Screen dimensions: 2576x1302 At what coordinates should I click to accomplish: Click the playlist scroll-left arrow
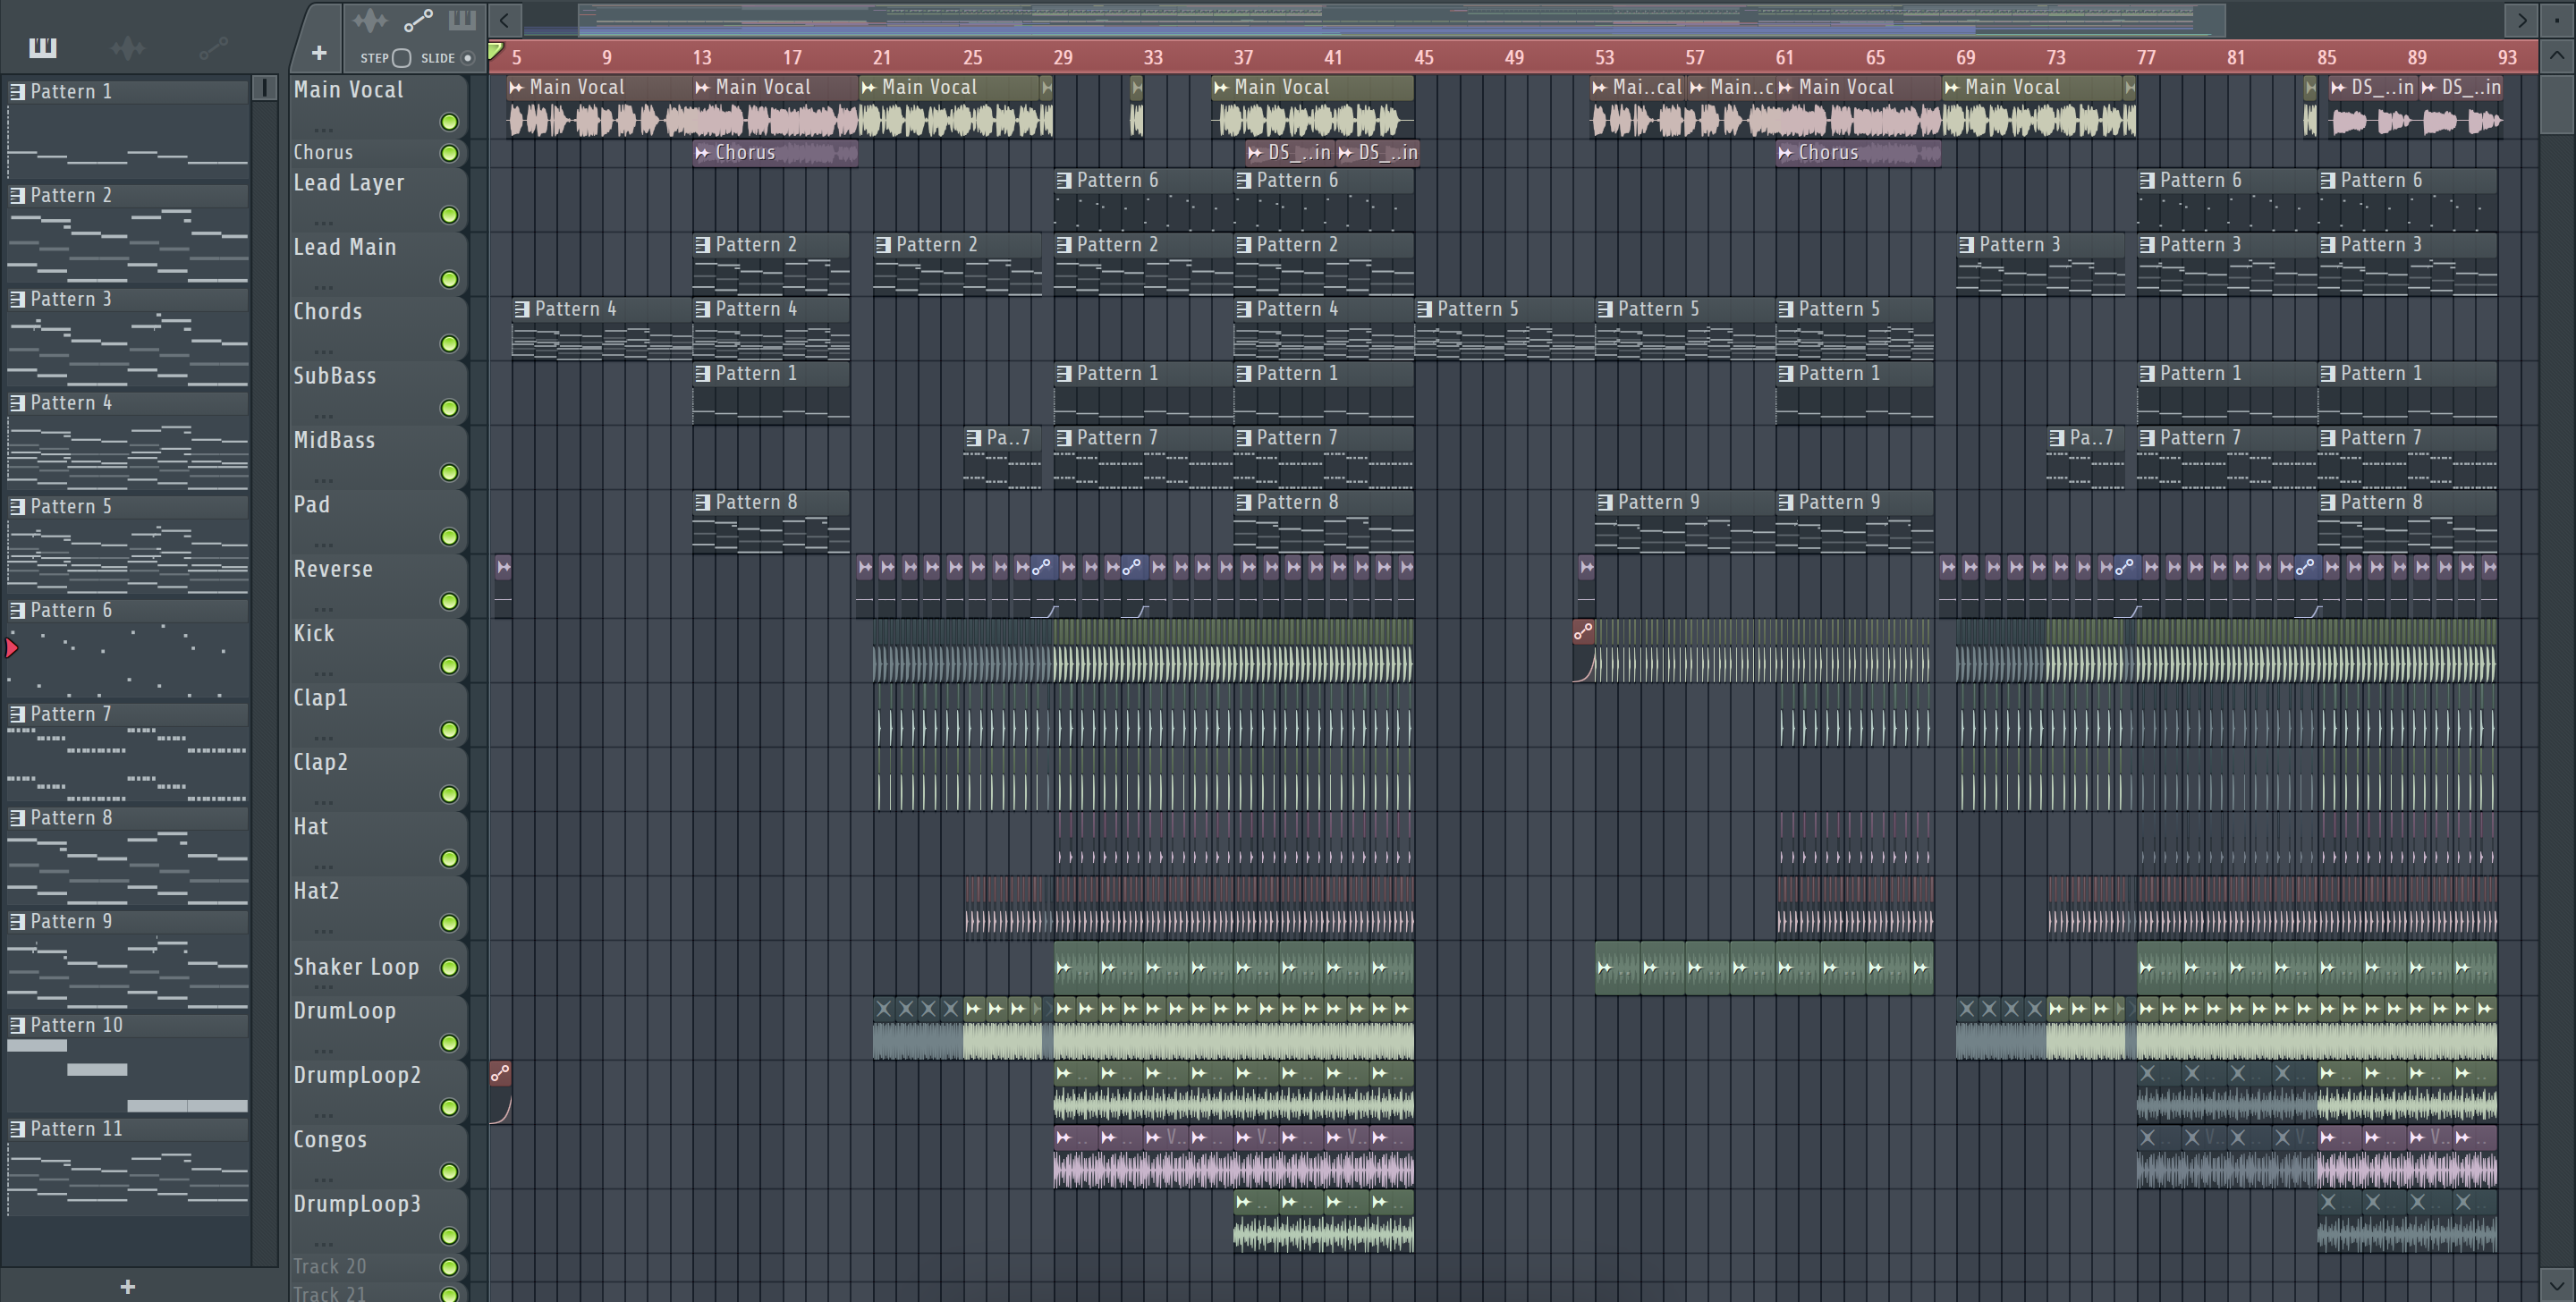tap(505, 20)
